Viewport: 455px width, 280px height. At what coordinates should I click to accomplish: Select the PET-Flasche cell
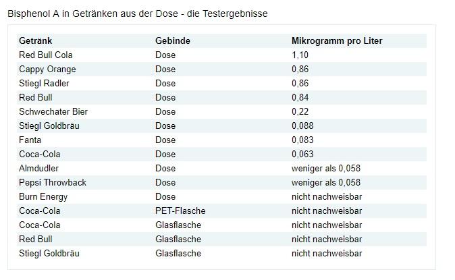coord(180,211)
